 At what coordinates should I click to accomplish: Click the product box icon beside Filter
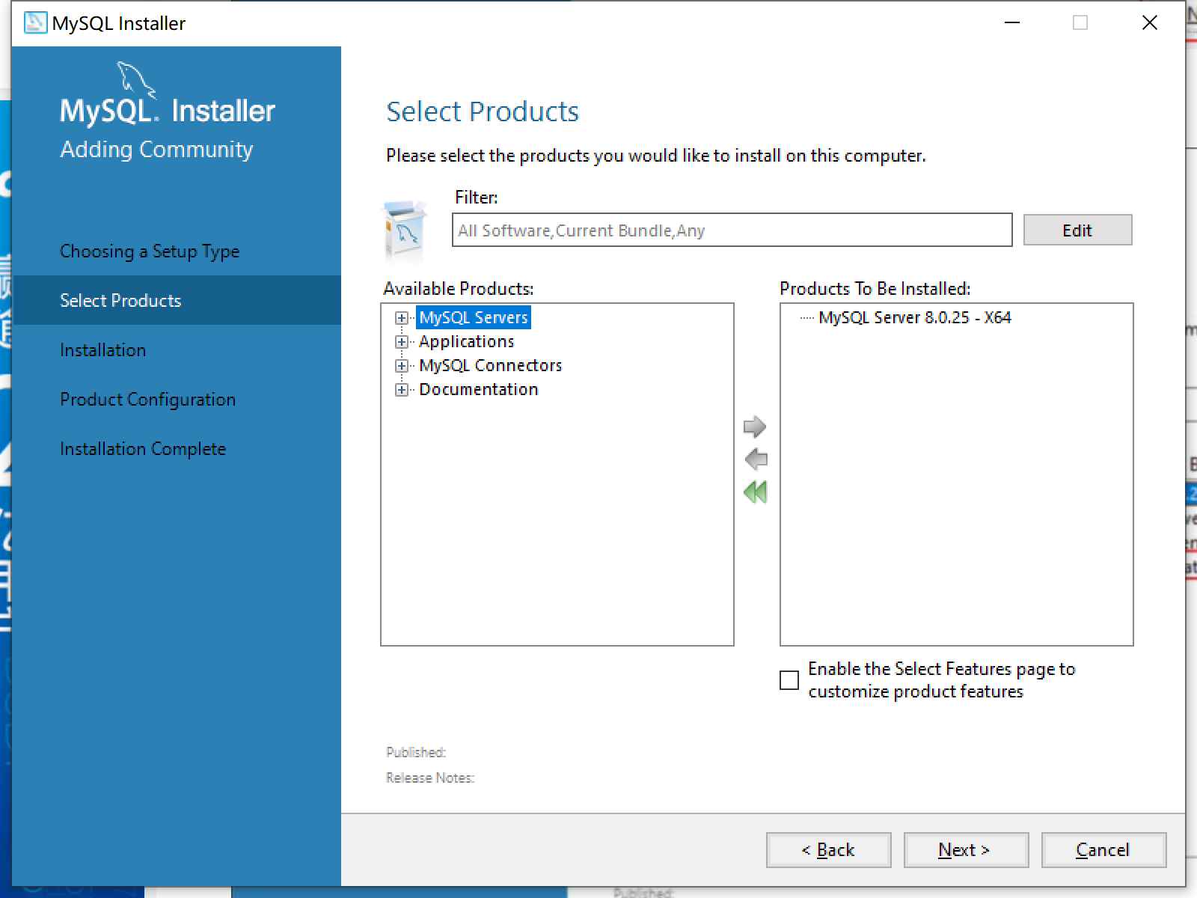click(405, 232)
